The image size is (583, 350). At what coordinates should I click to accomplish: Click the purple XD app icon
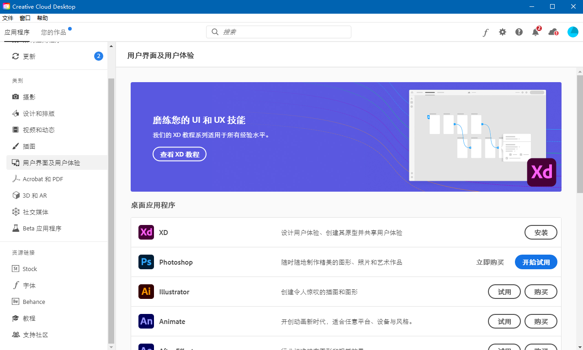click(x=146, y=232)
